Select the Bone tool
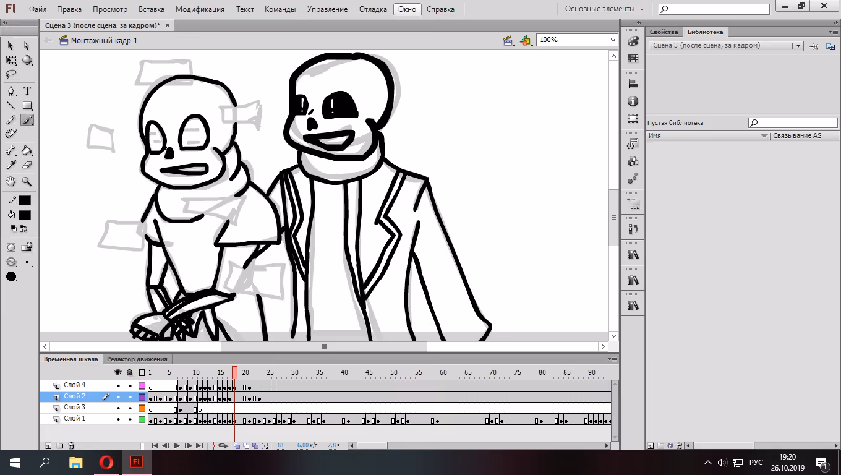This screenshot has width=841, height=475. (x=11, y=150)
